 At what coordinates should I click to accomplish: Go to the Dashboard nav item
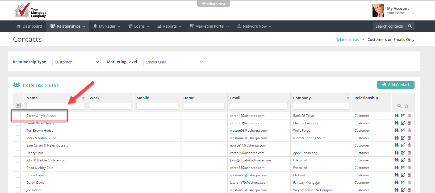coord(30,26)
